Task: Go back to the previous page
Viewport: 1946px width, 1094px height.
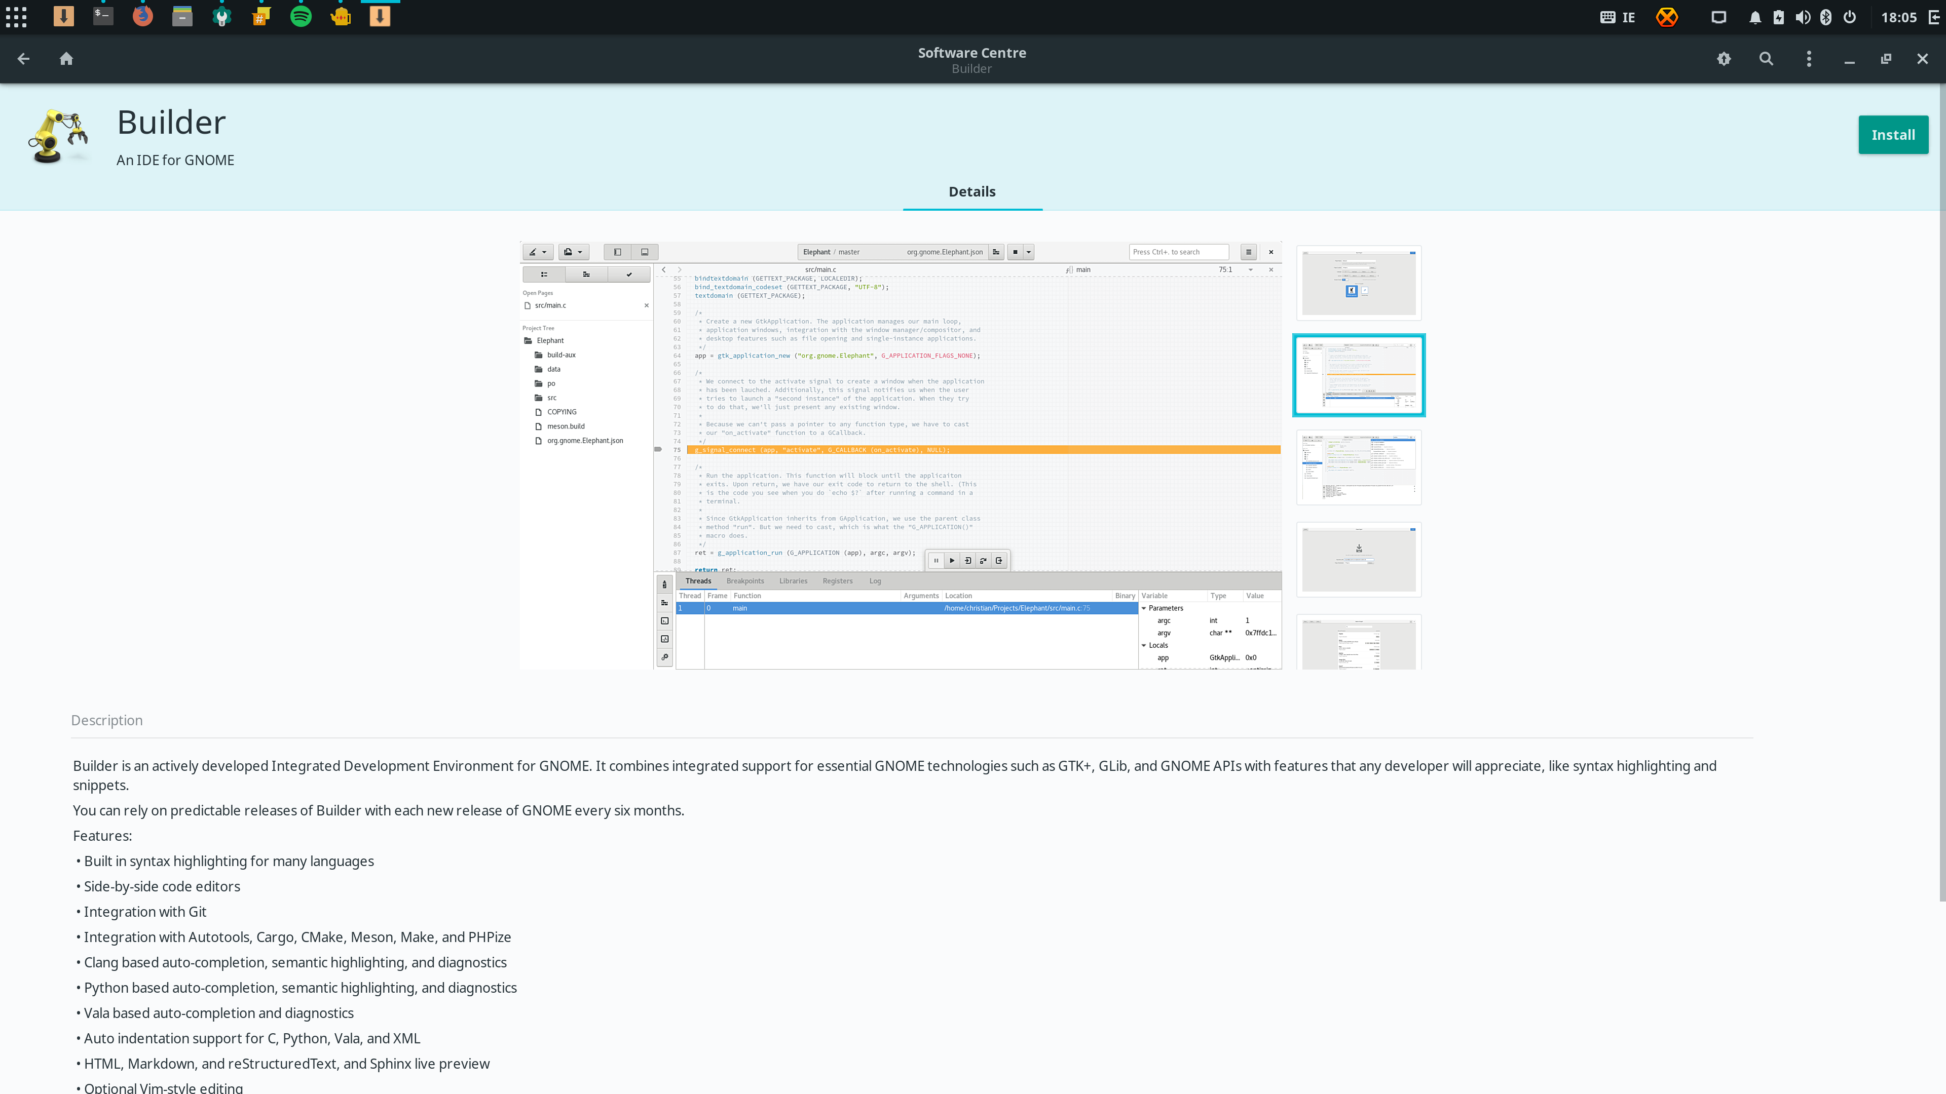Action: point(23,59)
